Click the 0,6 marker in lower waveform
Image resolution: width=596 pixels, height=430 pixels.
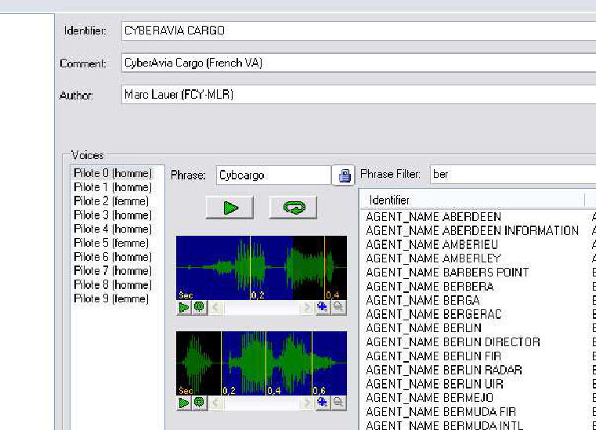(x=320, y=391)
